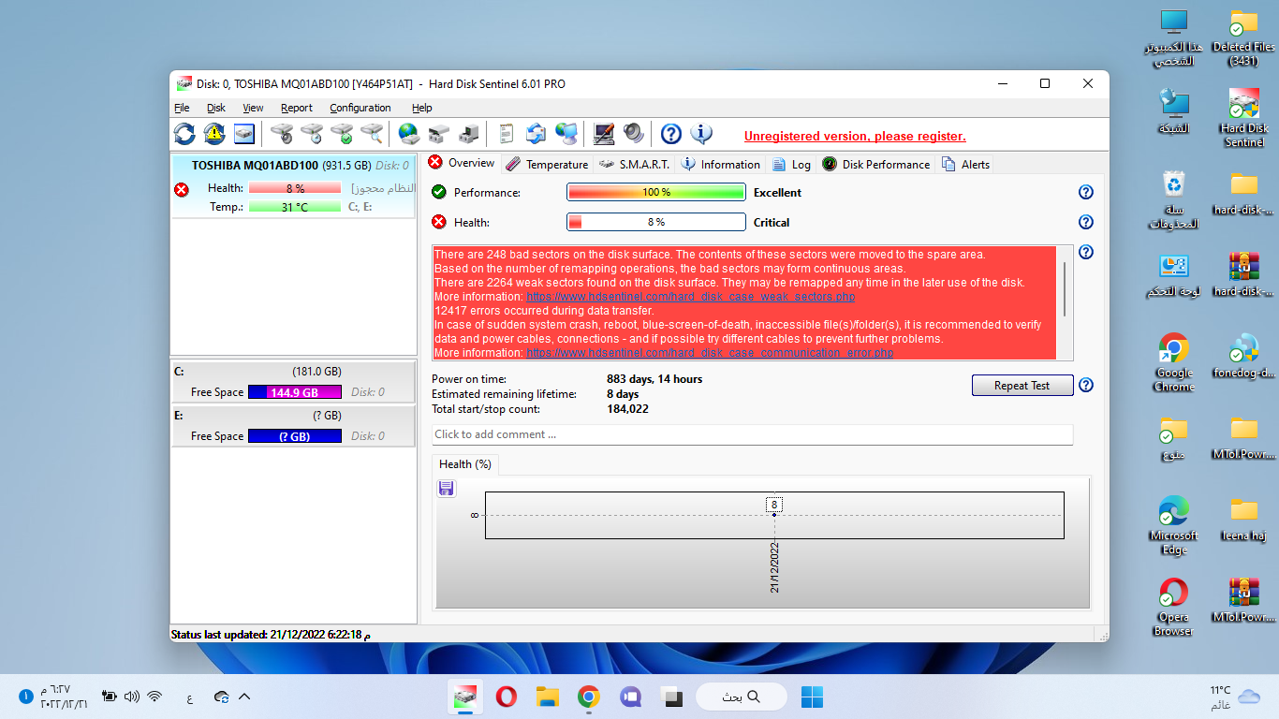Viewport: 1279px width, 719px height.
Task: Click the save floppy icon above health graph
Action: click(x=447, y=488)
